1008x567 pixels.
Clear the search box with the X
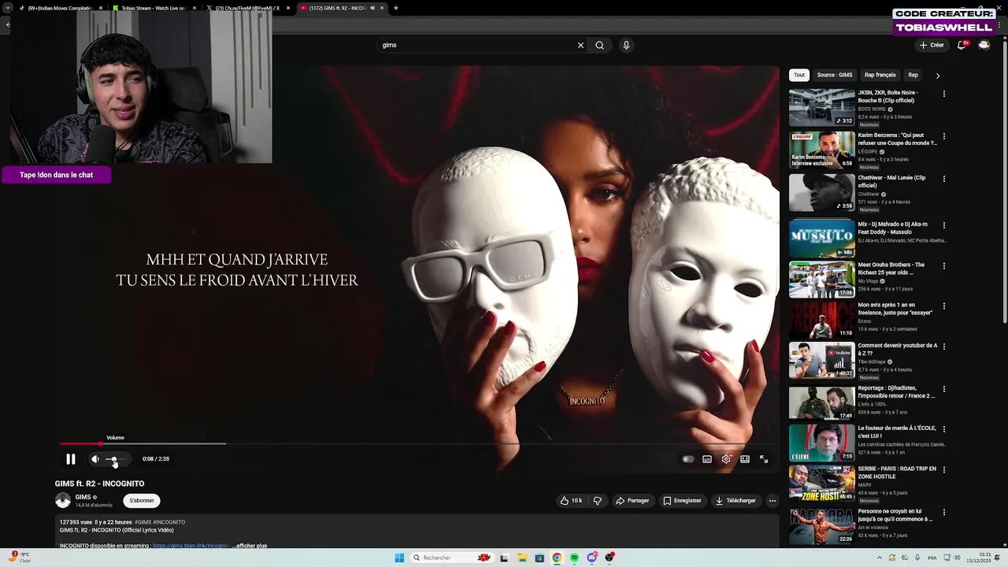click(x=581, y=45)
